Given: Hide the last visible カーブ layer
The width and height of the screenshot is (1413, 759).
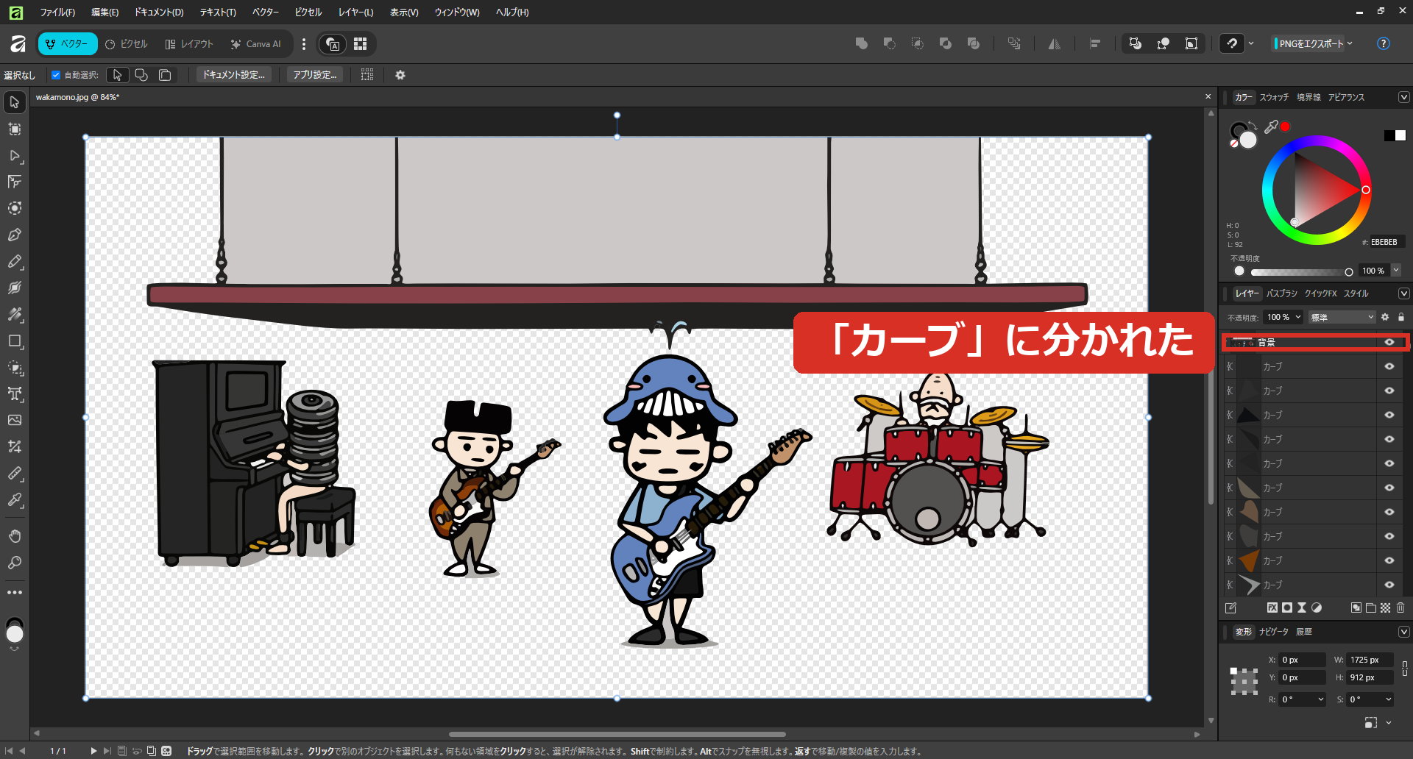Looking at the screenshot, I should 1389,585.
